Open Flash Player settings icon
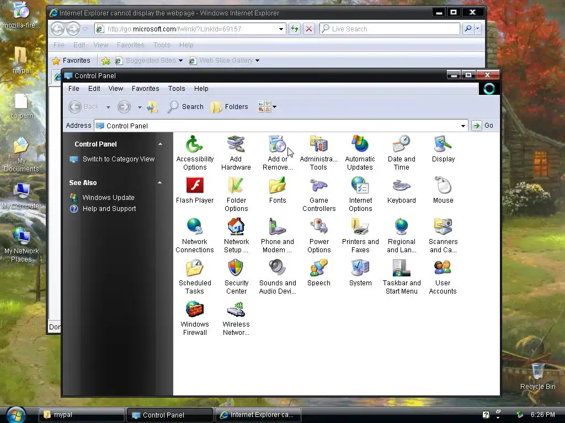The image size is (565, 423). (195, 190)
